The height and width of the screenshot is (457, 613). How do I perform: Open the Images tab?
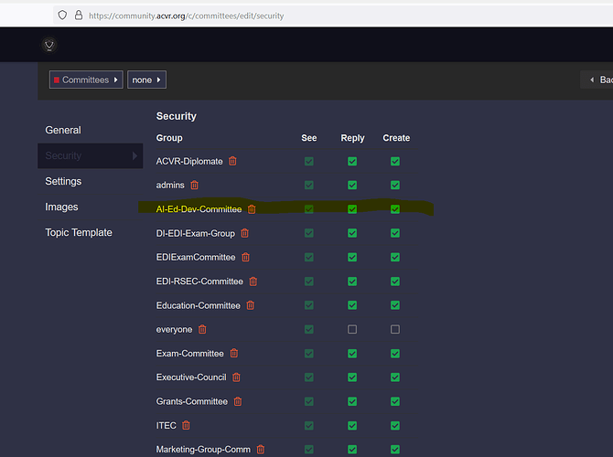pos(61,207)
